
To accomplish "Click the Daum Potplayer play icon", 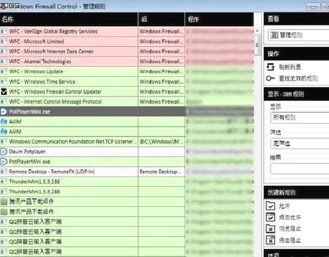I will click(4, 152).
